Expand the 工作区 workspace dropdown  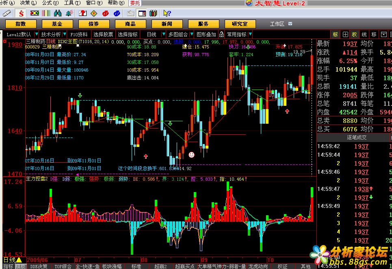click(290, 24)
